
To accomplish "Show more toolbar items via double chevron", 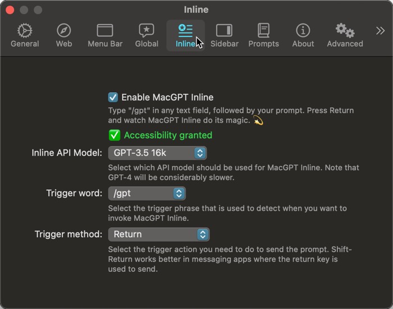I will click(380, 30).
